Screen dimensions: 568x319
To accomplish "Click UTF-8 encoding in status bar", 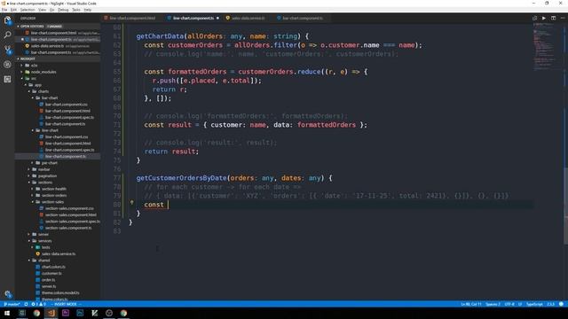I will [x=509, y=305].
